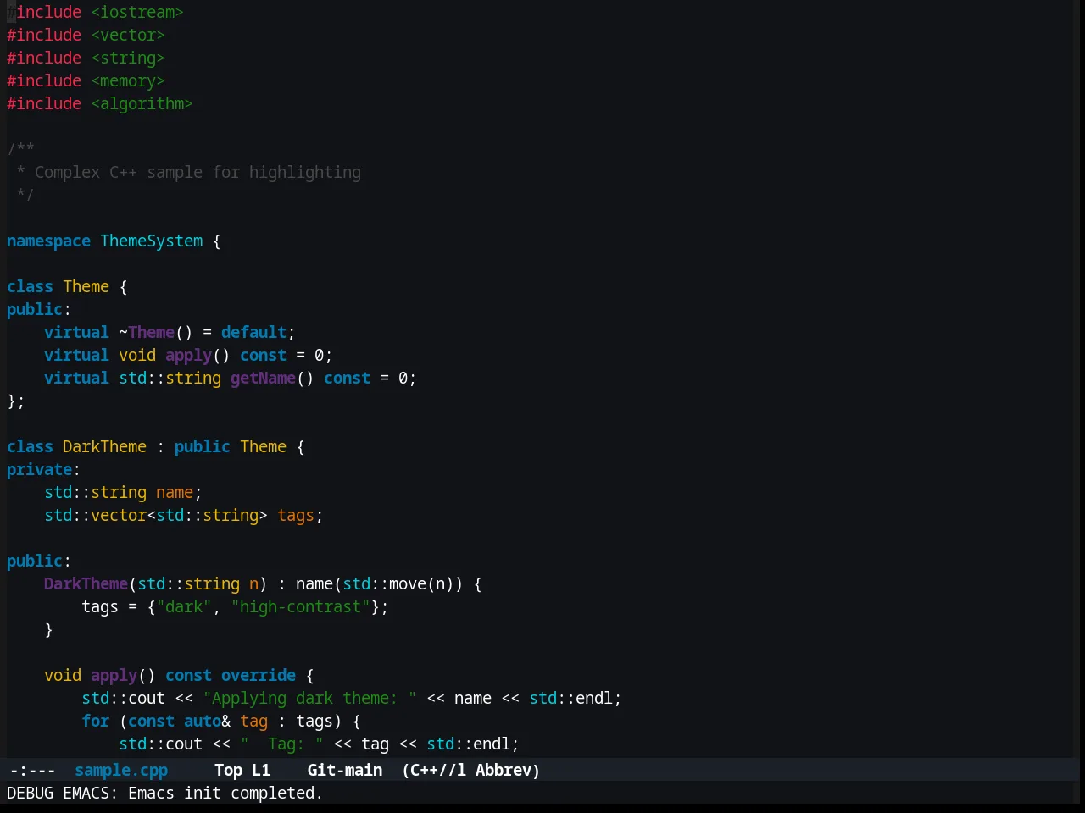Click the namespace keyword
1085x813 pixels.
[48, 241]
